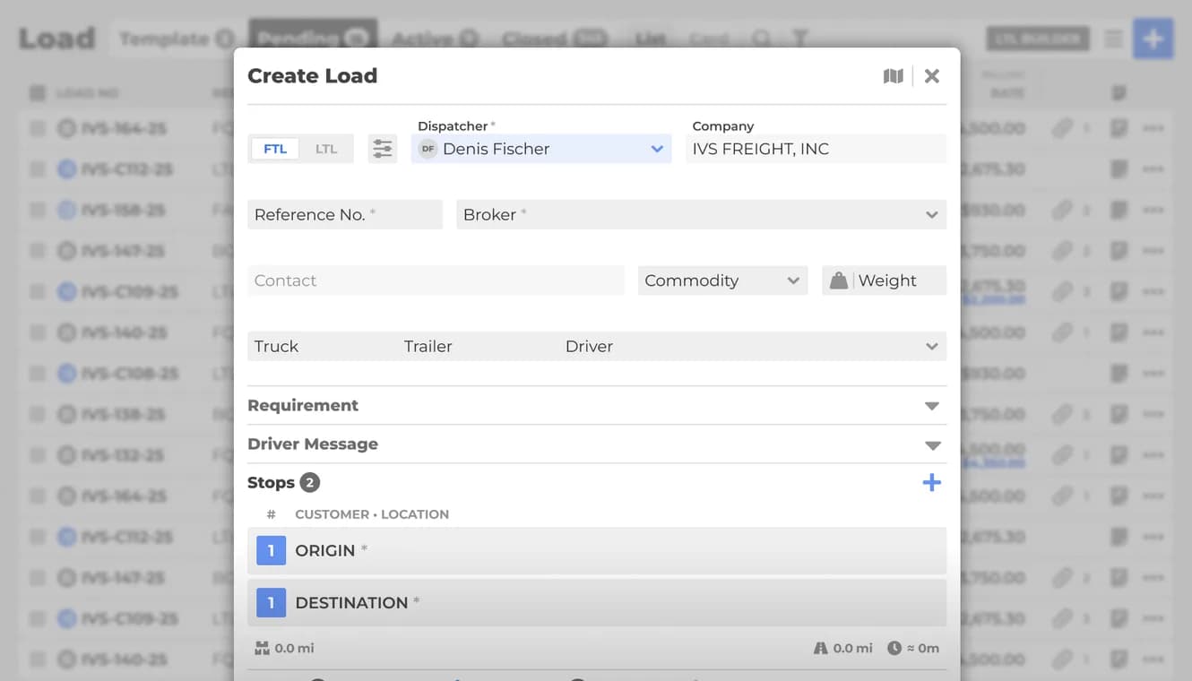Check the select-all checkbox in load table header
Image resolution: width=1192 pixels, height=681 pixels.
38,92
